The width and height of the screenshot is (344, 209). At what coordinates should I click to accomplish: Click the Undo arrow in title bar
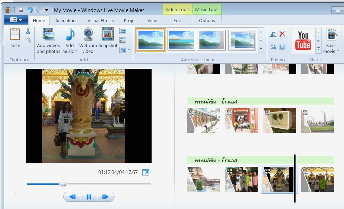(30, 10)
